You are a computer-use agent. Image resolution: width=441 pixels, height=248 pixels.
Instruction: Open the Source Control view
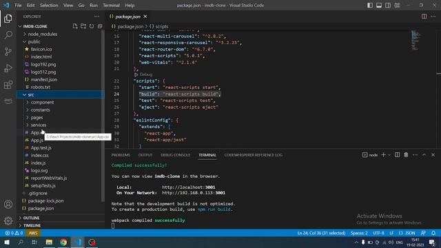click(8, 52)
